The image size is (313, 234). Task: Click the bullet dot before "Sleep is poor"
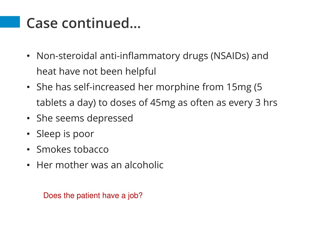tap(28, 134)
